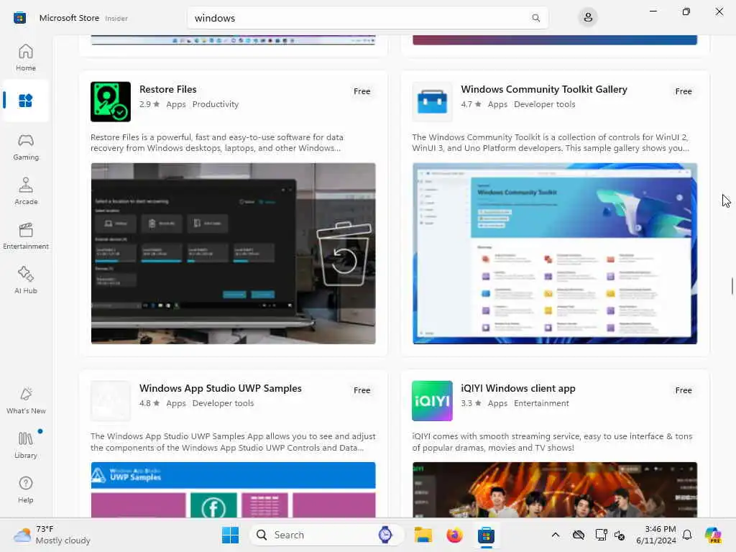The image size is (736, 552).
Task: Open the user account profile button
Action: click(x=588, y=18)
